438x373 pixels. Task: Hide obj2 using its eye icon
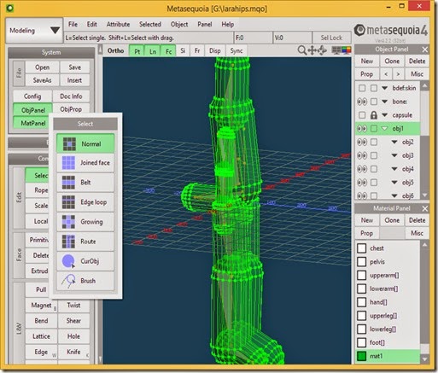(362, 142)
